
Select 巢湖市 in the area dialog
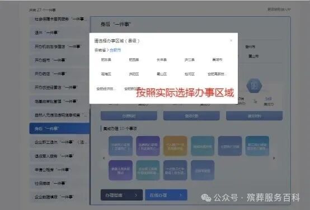tap(217, 59)
